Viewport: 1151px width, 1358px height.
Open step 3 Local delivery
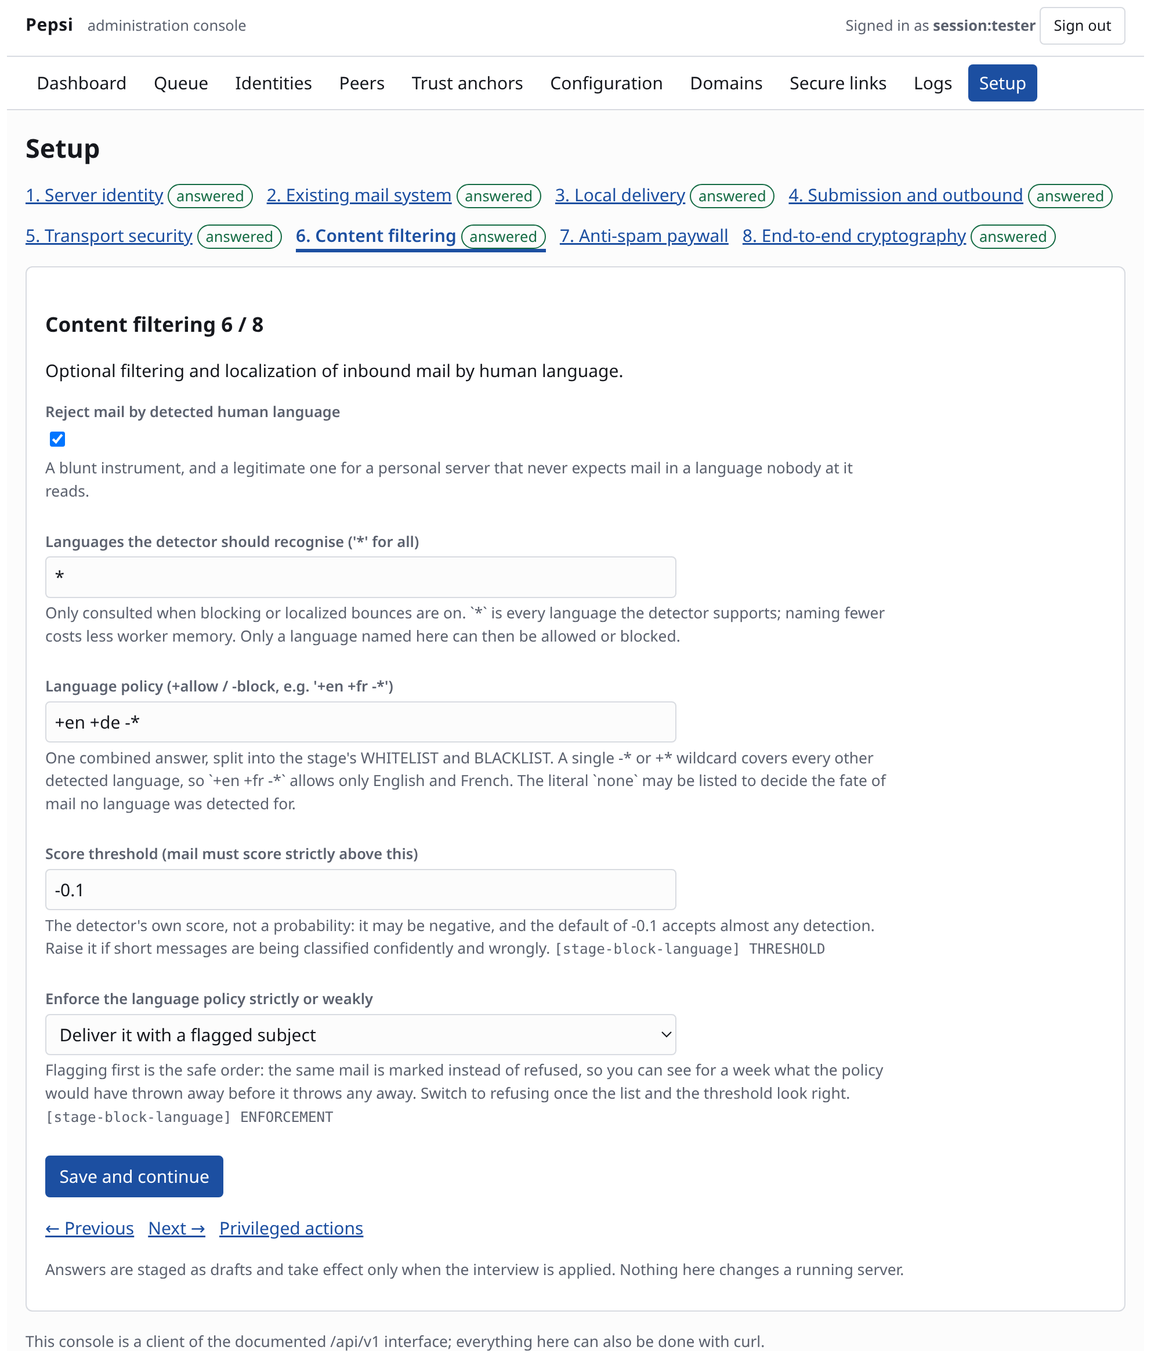pos(620,195)
